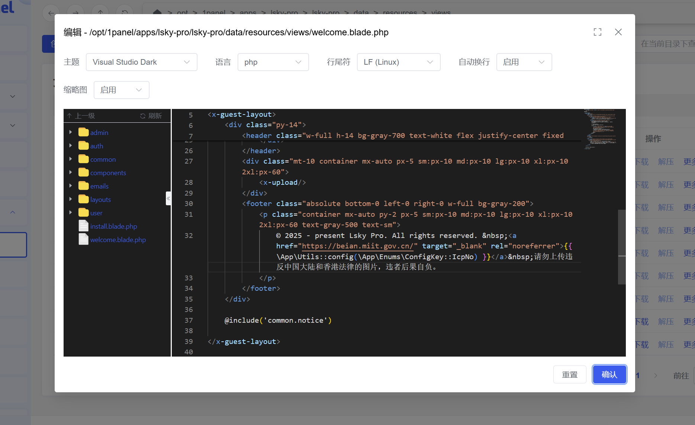
Task: Open welcome.blade.php in the tree
Action: 118,240
